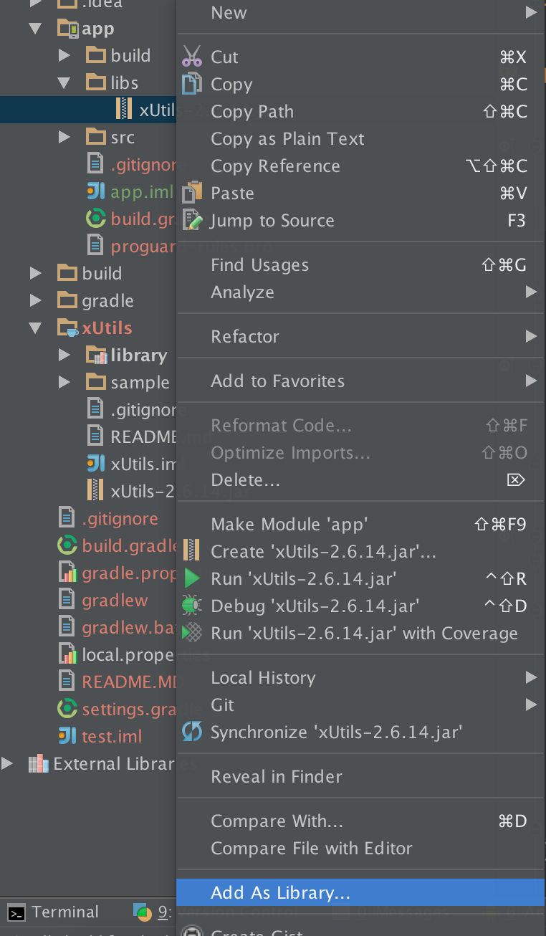This screenshot has height=936, width=546.
Task: Click the External Libraries icon
Action: [39, 763]
